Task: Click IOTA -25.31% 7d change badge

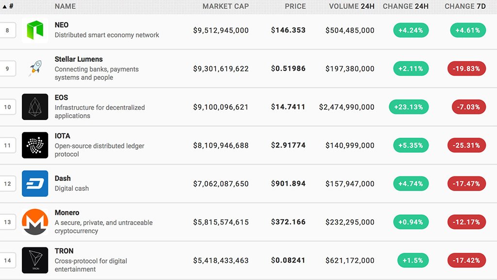Action: click(x=466, y=145)
